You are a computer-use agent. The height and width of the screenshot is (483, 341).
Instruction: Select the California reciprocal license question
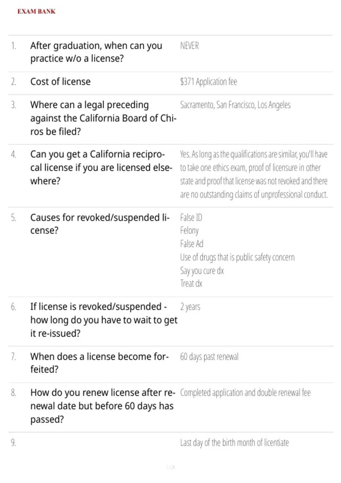pyautogui.click(x=101, y=167)
